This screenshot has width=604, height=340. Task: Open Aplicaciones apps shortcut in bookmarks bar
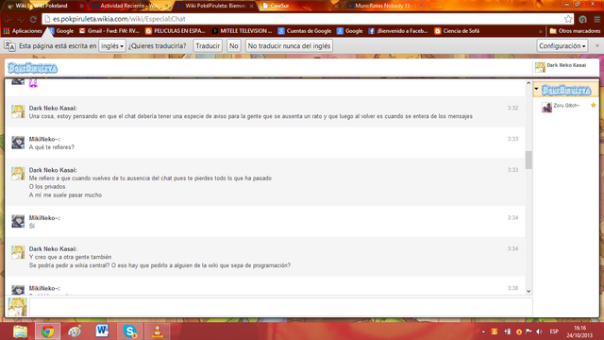coord(23,31)
